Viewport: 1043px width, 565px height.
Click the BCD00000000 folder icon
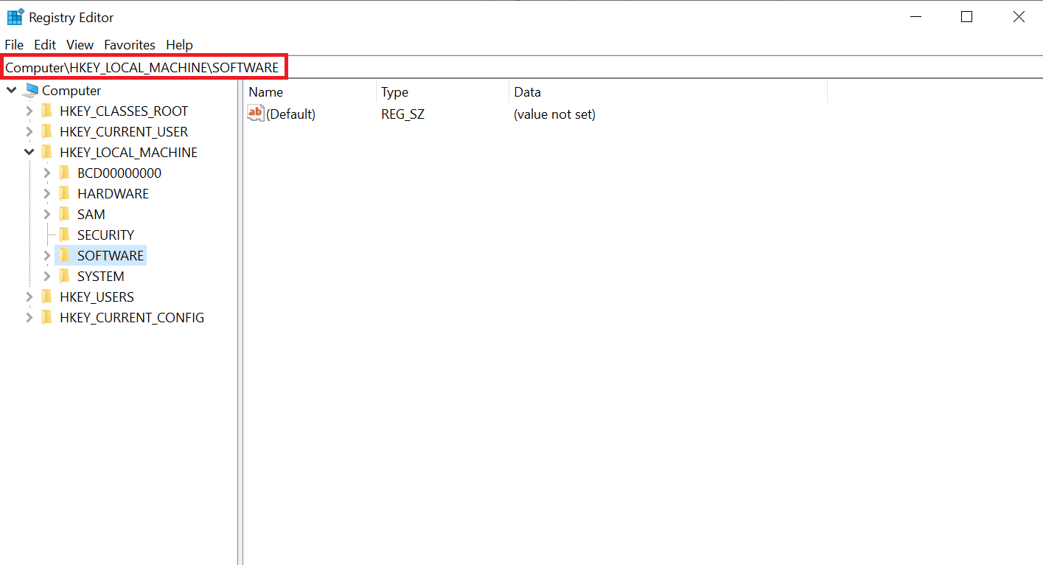pyautogui.click(x=64, y=173)
